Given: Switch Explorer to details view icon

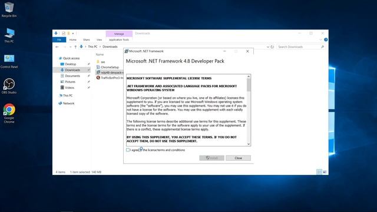Looking at the screenshot, I should (x=319, y=172).
